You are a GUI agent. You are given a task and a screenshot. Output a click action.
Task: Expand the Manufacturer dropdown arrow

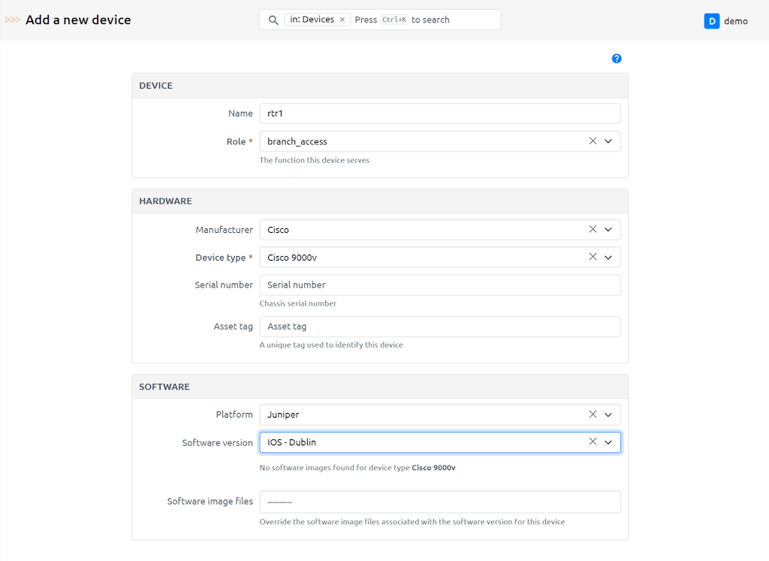[x=608, y=230]
